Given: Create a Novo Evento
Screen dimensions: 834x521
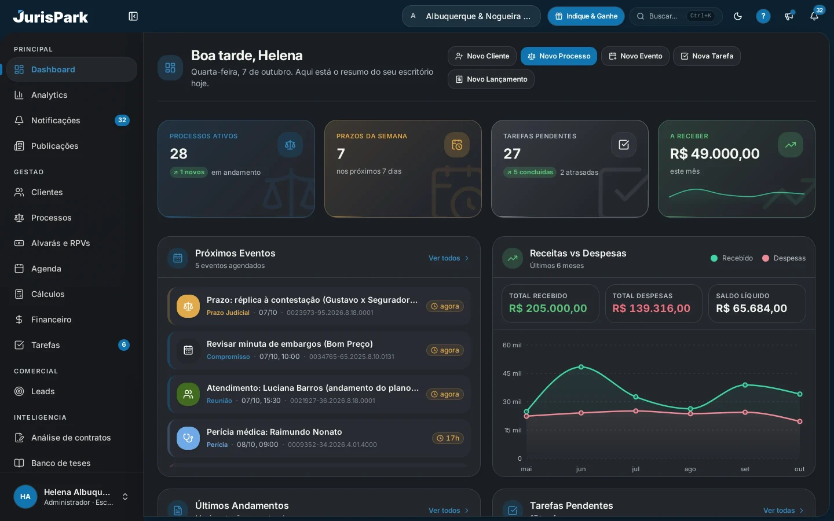Looking at the screenshot, I should (x=635, y=56).
